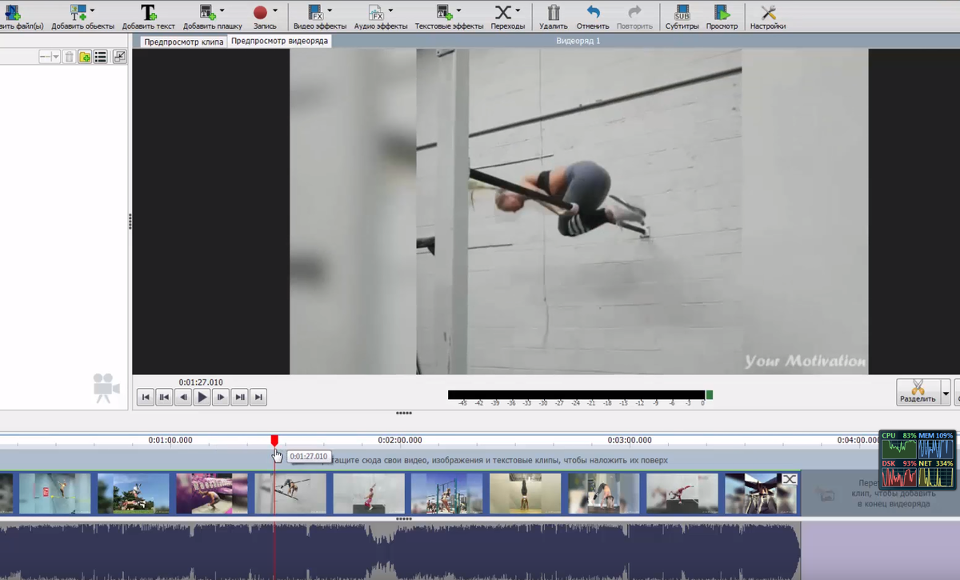The image size is (960, 580).
Task: Click the Просмотр toolbar icon
Action: pos(722,13)
